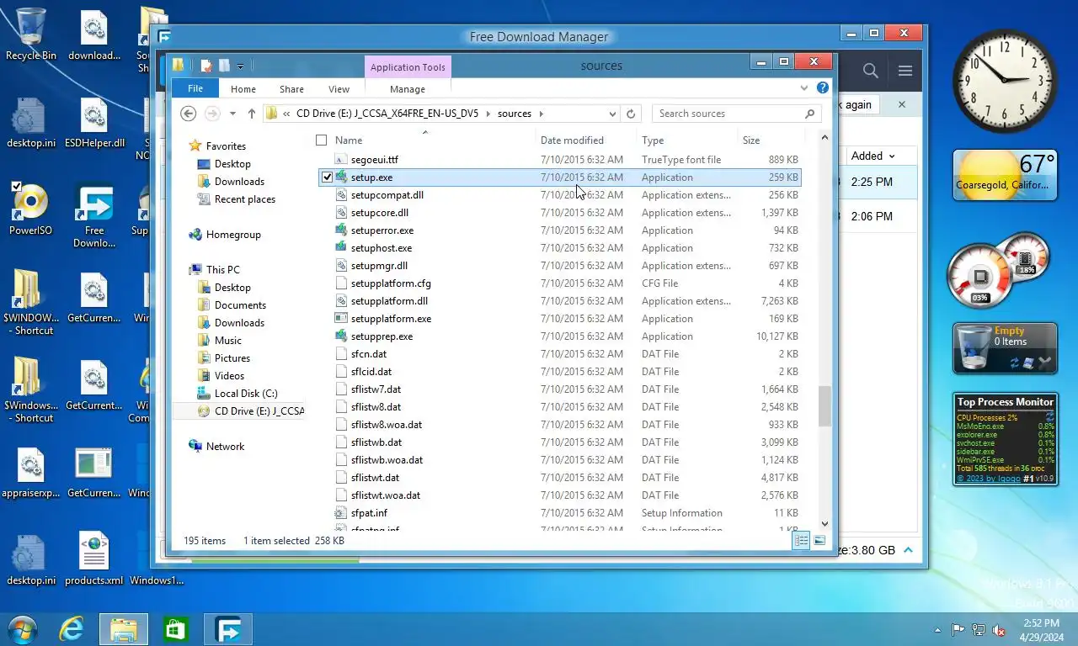Click inside Search sources field
Viewport: 1078px width, 646px height.
point(728,114)
